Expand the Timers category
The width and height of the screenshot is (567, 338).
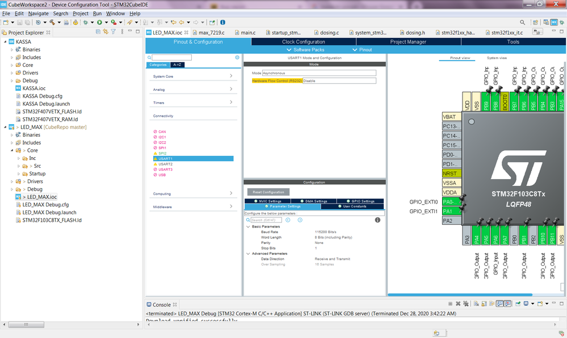(193, 103)
